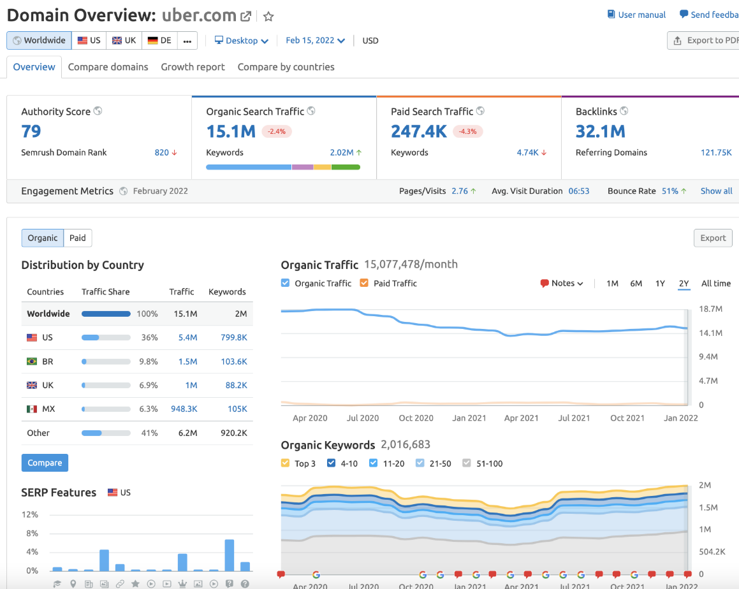Select the US database tab
739x589 pixels.
click(89, 41)
